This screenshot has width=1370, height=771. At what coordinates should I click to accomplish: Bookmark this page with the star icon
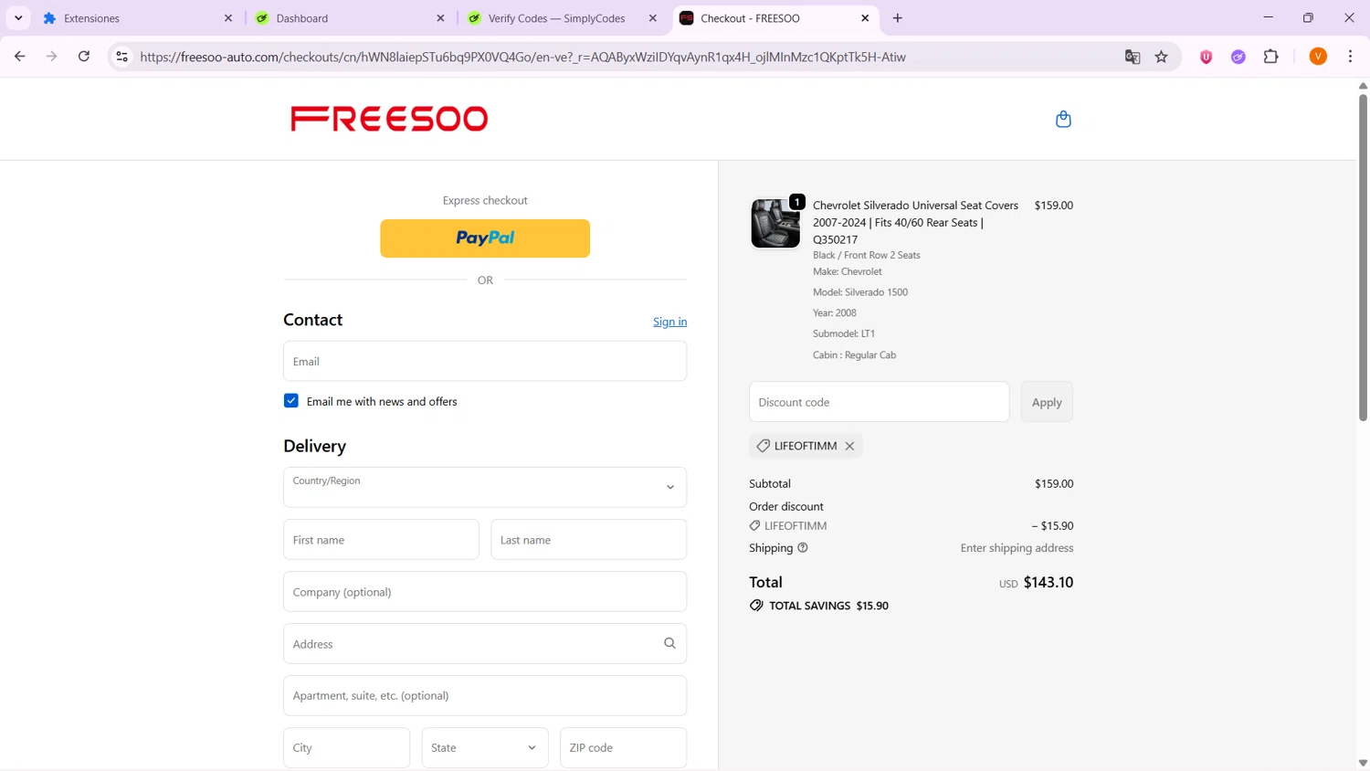click(1162, 57)
